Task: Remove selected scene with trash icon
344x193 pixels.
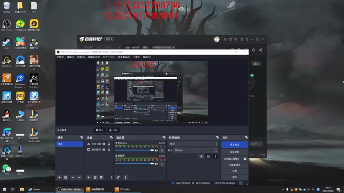Action: 66,177
